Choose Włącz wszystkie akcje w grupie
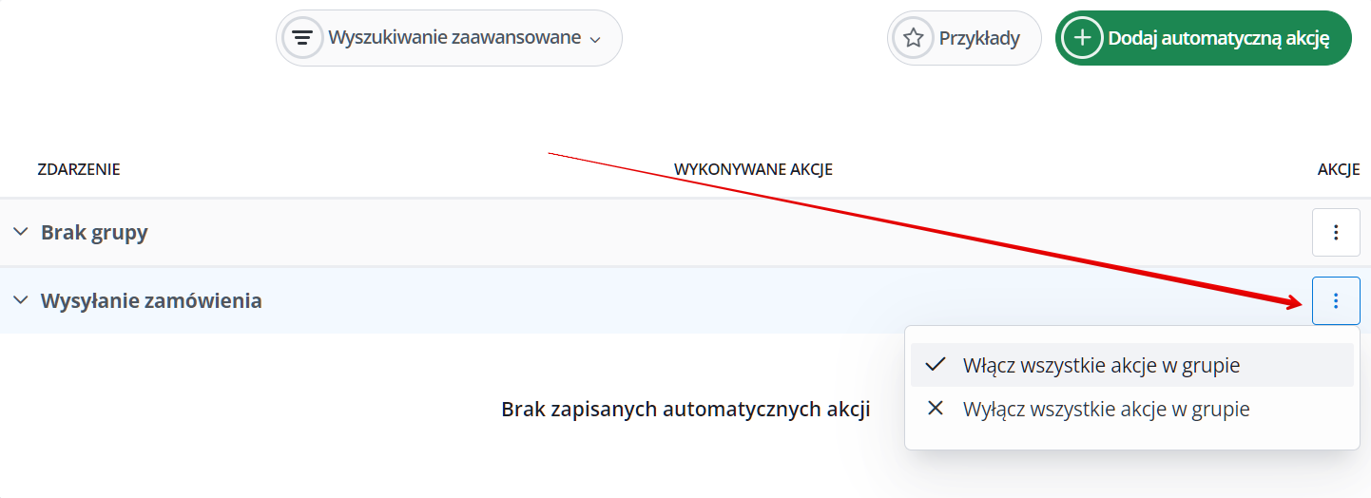Image resolution: width=1371 pixels, height=498 pixels. coord(1101,365)
